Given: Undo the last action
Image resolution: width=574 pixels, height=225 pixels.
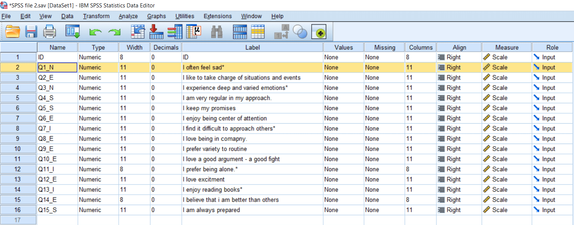Looking at the screenshot, I should click(x=95, y=31).
